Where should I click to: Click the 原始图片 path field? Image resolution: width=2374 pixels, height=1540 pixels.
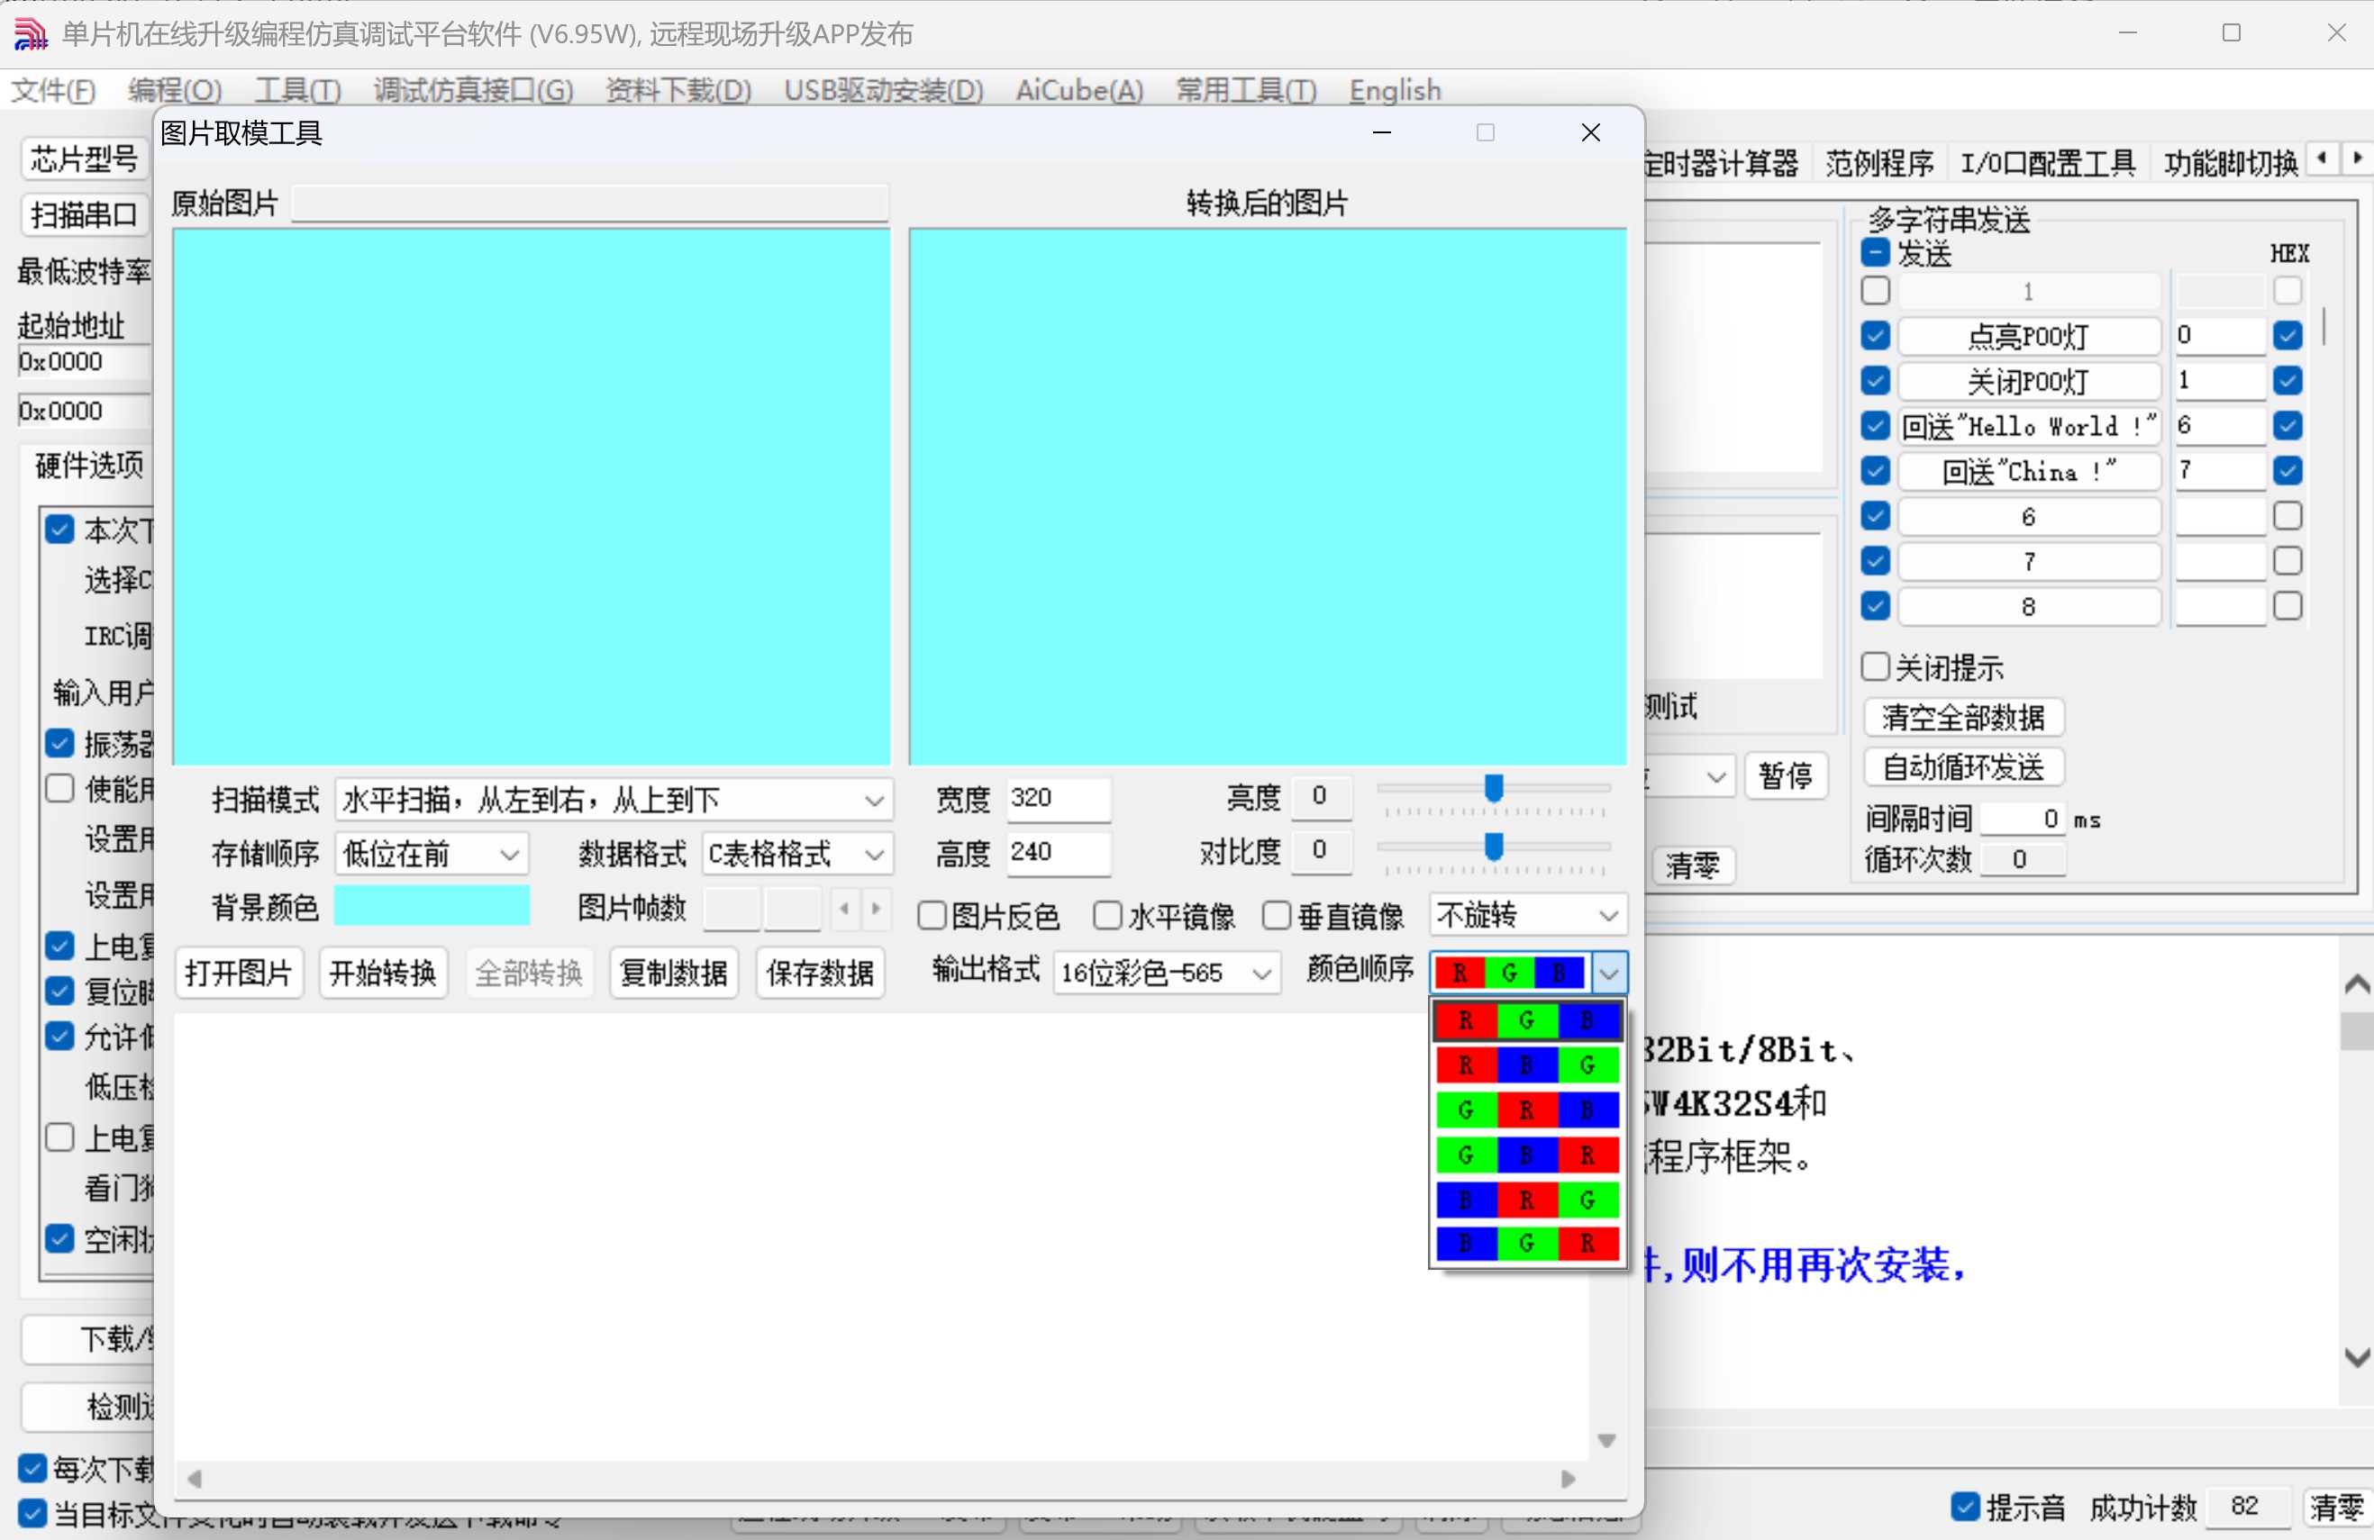pyautogui.click(x=589, y=203)
